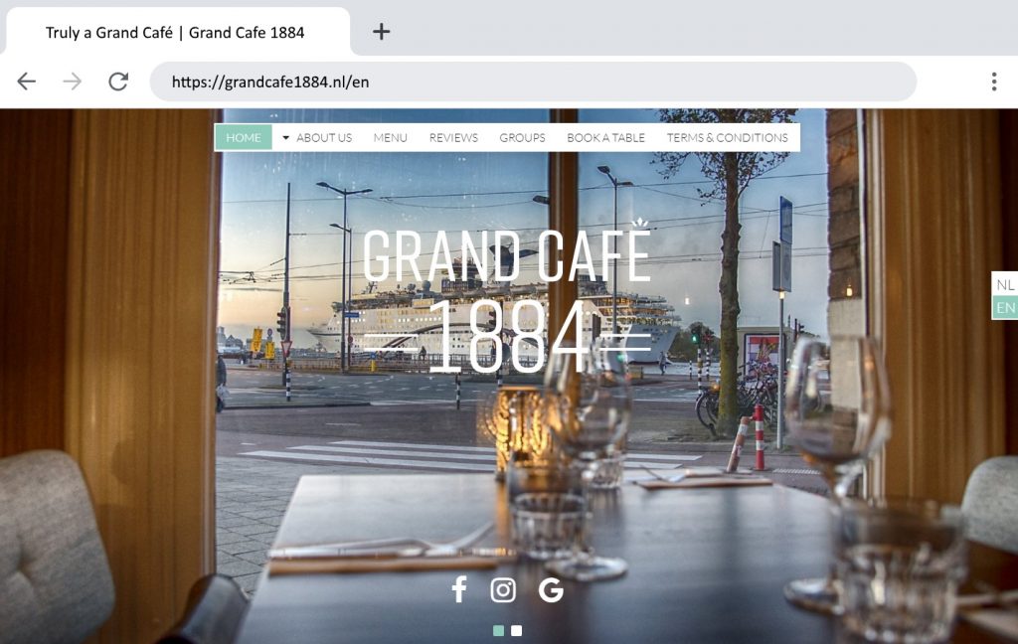Expand the ABOUT US dropdown arrow

285,137
